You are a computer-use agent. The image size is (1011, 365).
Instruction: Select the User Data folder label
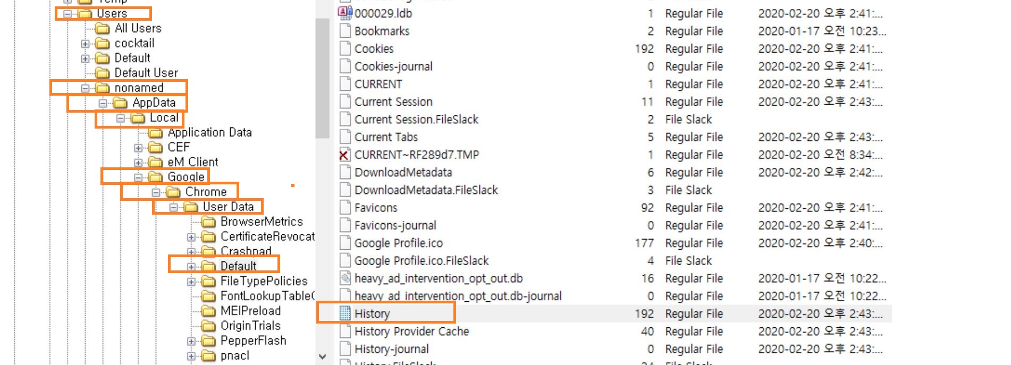228,207
